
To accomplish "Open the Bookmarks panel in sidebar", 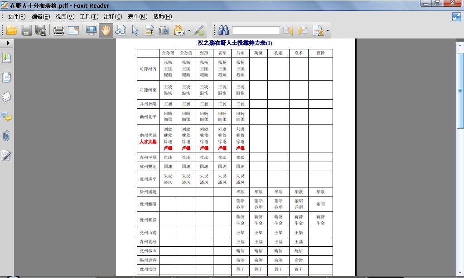I will (x=6, y=58).
